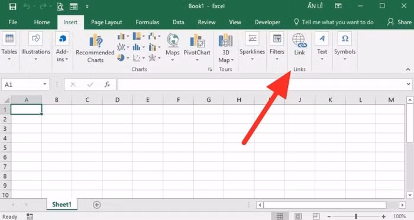Open Print Preview from quick access toolbar
Screen dimensions: 414x220
60,7
